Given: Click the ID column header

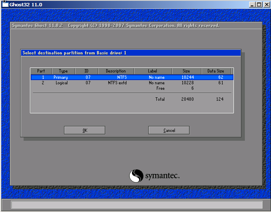Looking at the screenshot, I should (86, 71).
